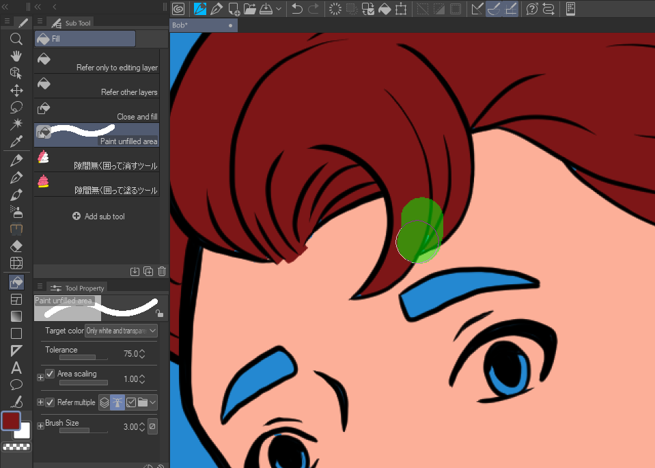Screen dimensions: 655x468
Task: Select the Zoom magnifier tool
Action: point(16,39)
